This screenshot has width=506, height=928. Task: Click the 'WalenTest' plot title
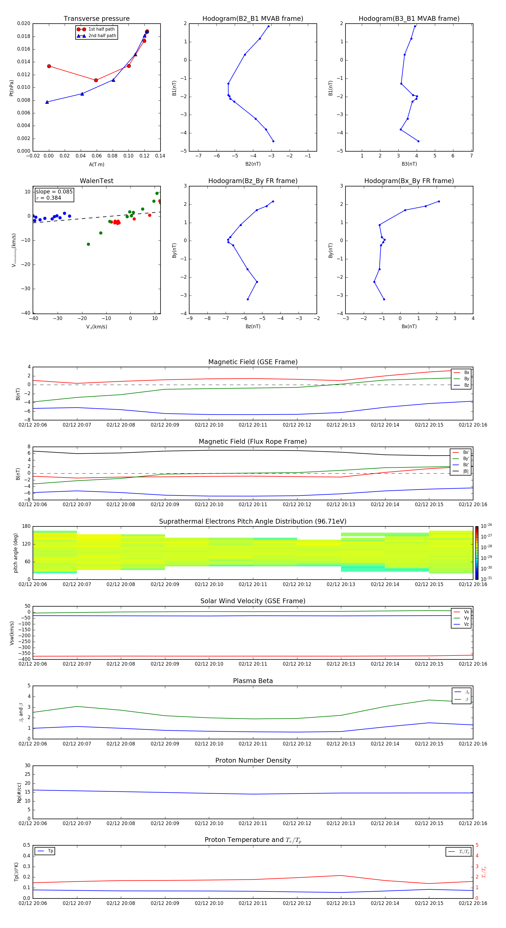pyautogui.click(x=96, y=181)
